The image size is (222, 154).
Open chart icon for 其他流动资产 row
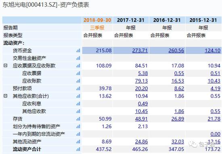[78, 142]
